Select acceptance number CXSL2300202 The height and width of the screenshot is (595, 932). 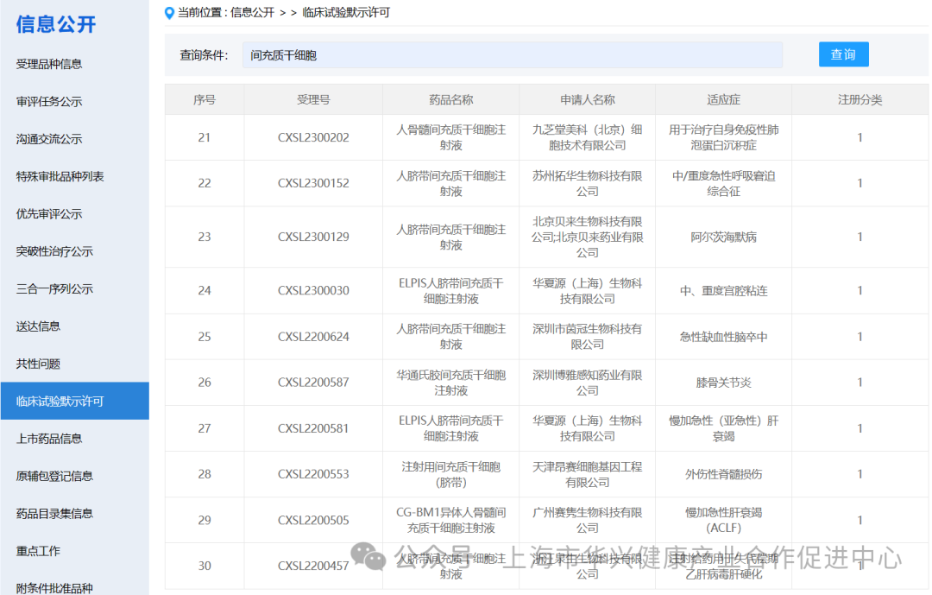313,137
